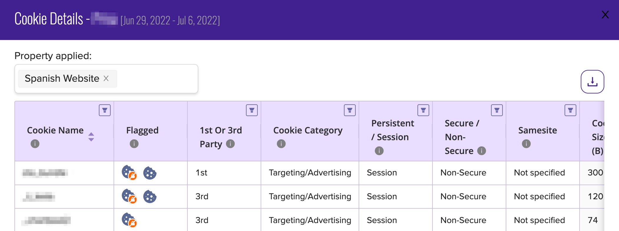Sort table by Cookie Name arrows
619x231 pixels.
91,137
